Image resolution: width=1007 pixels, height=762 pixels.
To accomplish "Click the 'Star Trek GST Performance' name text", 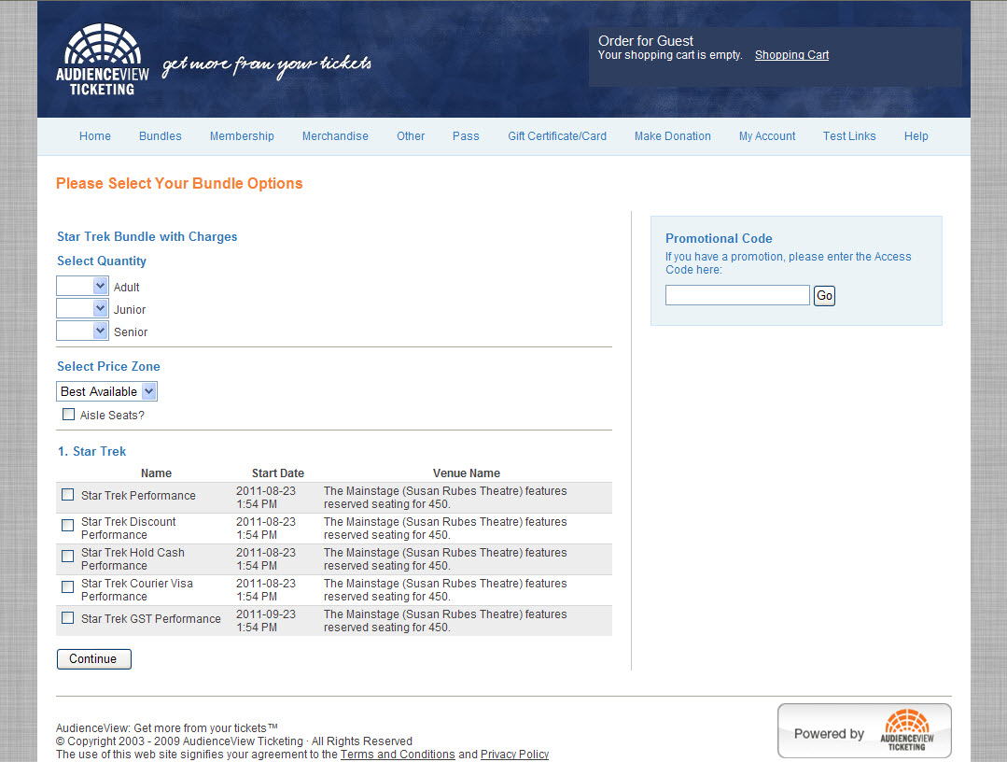I will tap(151, 619).
